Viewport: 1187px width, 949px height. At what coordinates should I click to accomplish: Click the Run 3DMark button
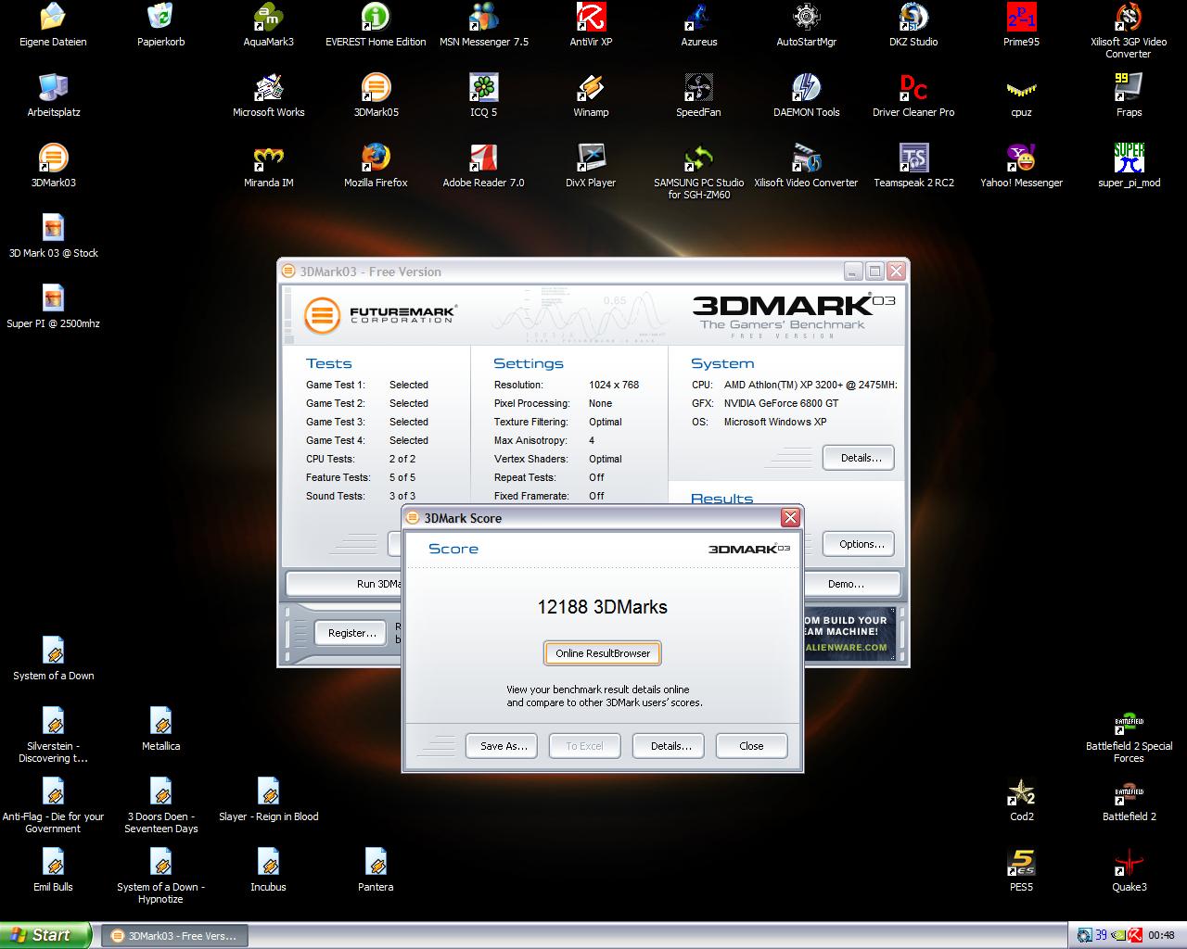[x=344, y=584]
